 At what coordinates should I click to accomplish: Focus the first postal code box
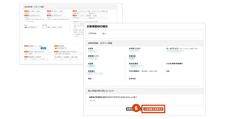(x=28, y=48)
